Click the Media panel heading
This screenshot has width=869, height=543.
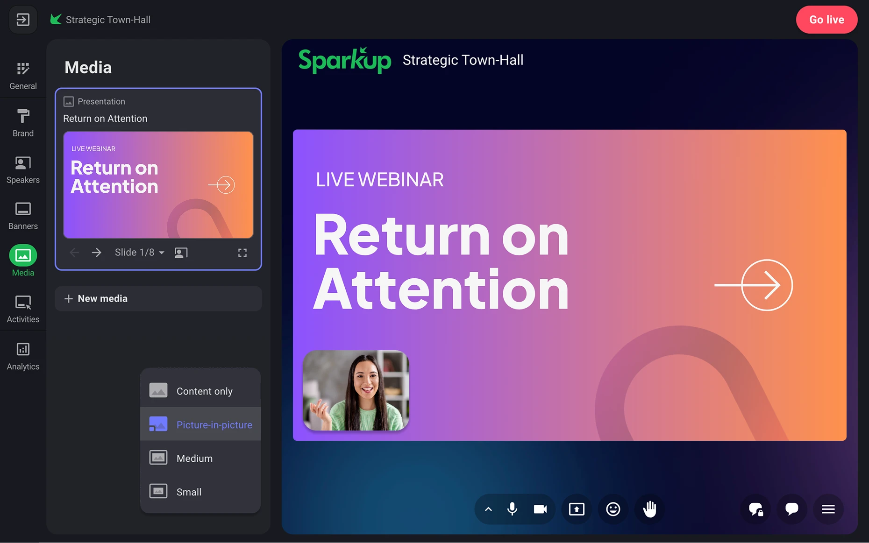point(88,68)
